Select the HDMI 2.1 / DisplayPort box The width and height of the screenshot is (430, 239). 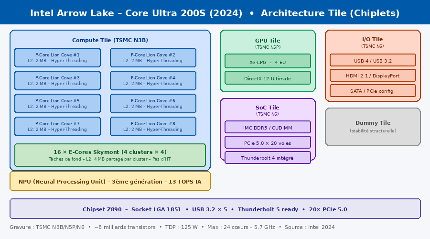tap(373, 76)
